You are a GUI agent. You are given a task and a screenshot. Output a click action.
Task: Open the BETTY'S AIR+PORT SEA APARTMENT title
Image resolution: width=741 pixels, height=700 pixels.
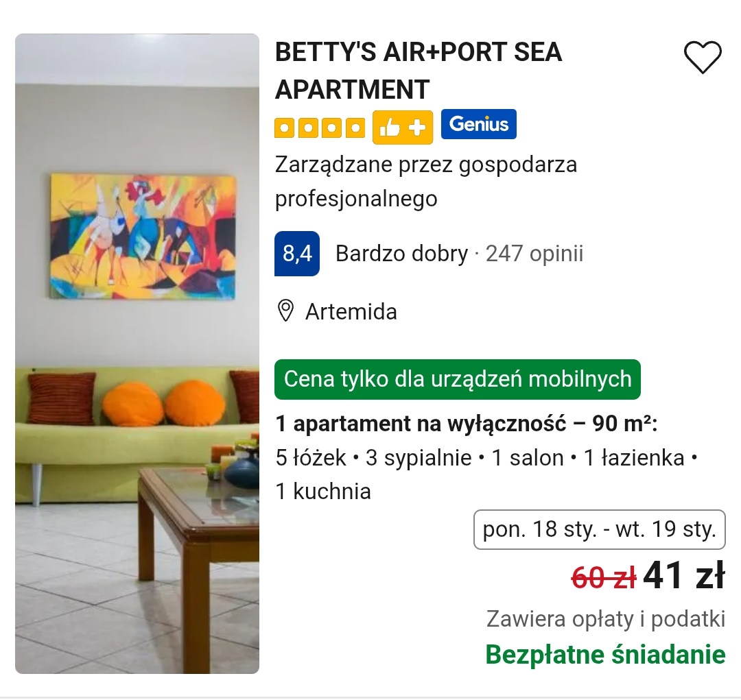click(419, 71)
